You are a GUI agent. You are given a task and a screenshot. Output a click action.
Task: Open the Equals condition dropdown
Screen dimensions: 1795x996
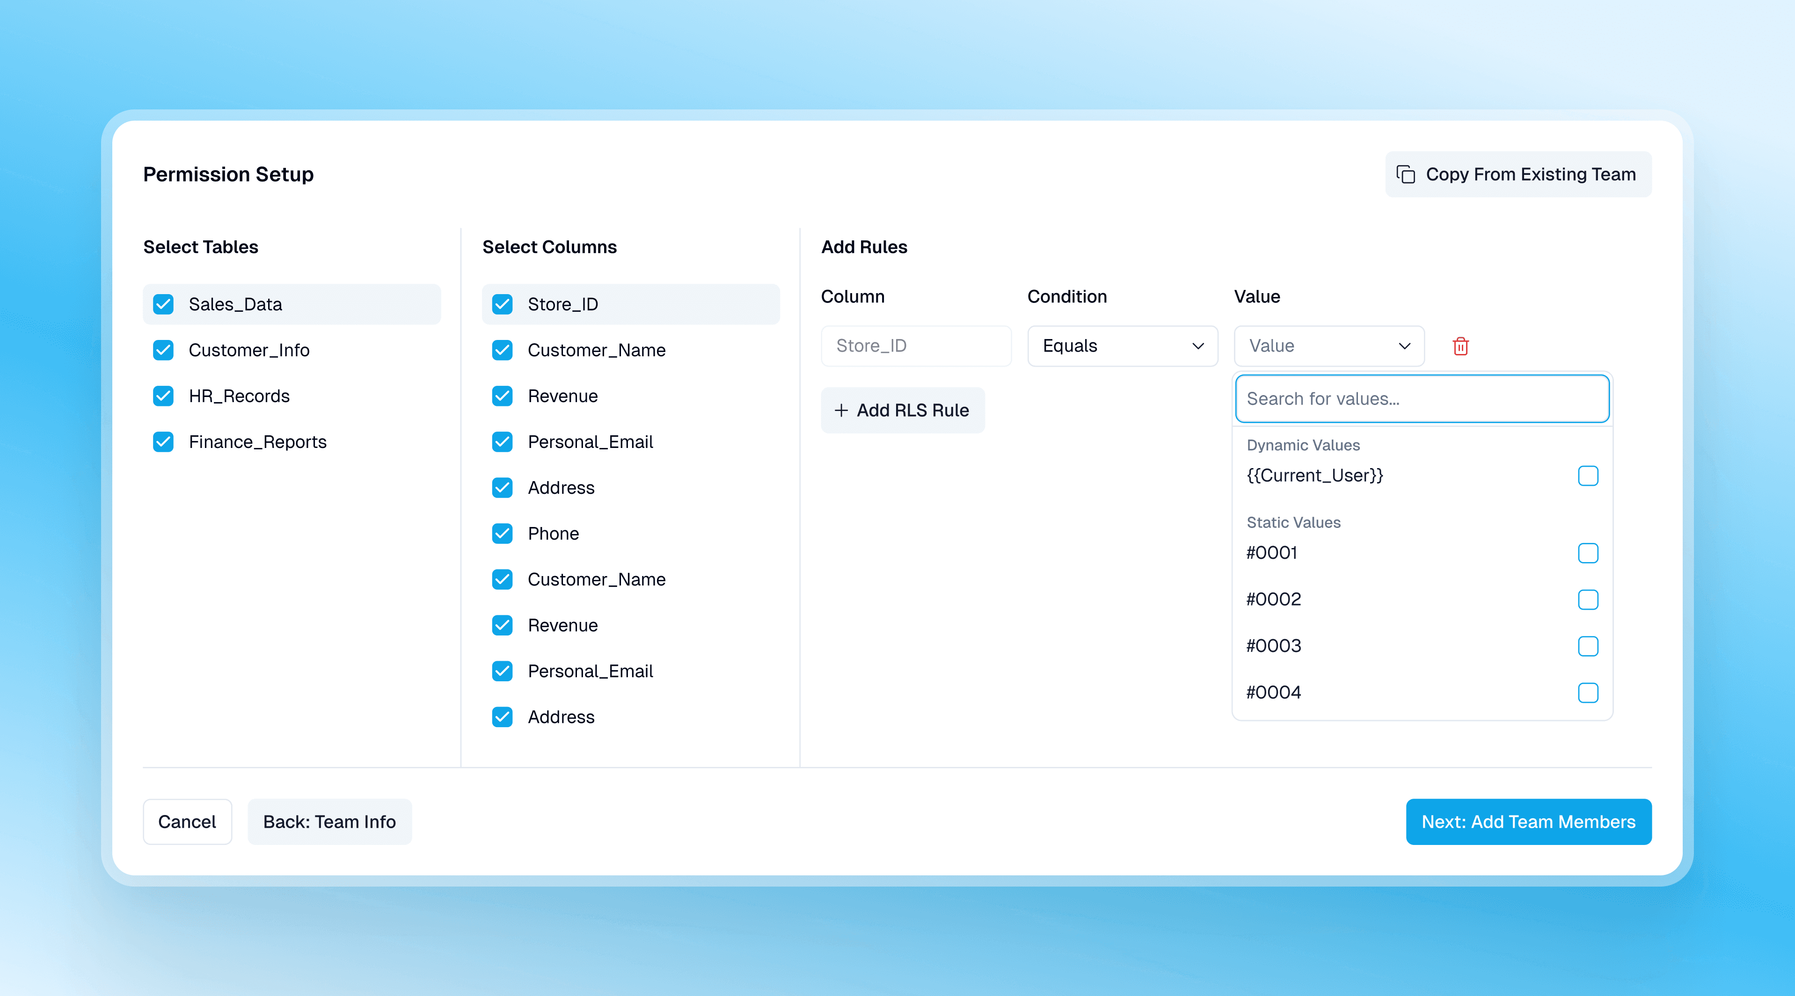[1122, 346]
